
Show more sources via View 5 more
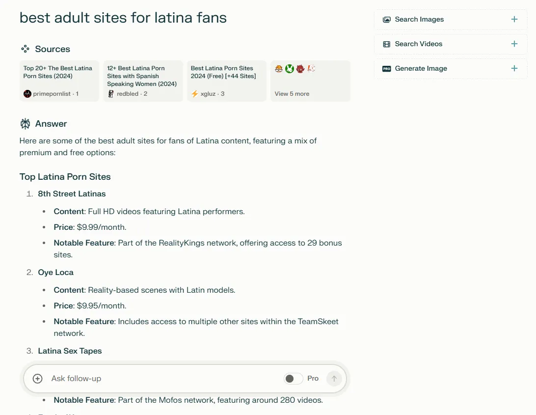point(292,94)
